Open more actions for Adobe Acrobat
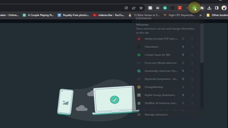Screen dimensions: 228x128 192,39
